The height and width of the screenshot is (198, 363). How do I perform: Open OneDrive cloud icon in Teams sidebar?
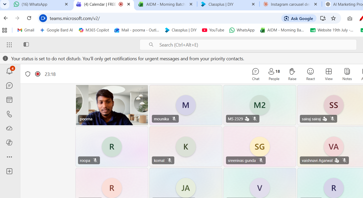click(x=9, y=128)
